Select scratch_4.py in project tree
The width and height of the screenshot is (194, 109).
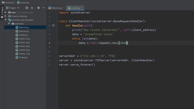pyautogui.click(x=24, y=42)
